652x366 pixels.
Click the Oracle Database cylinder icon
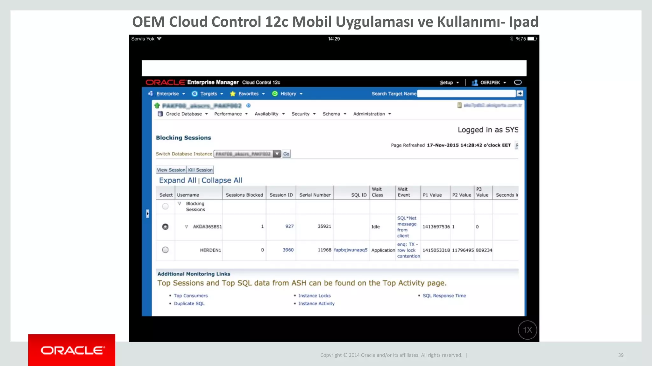coord(160,114)
